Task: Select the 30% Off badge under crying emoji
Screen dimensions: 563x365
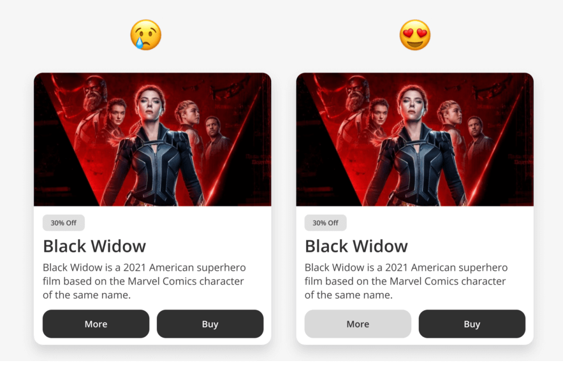Action: [x=64, y=223]
